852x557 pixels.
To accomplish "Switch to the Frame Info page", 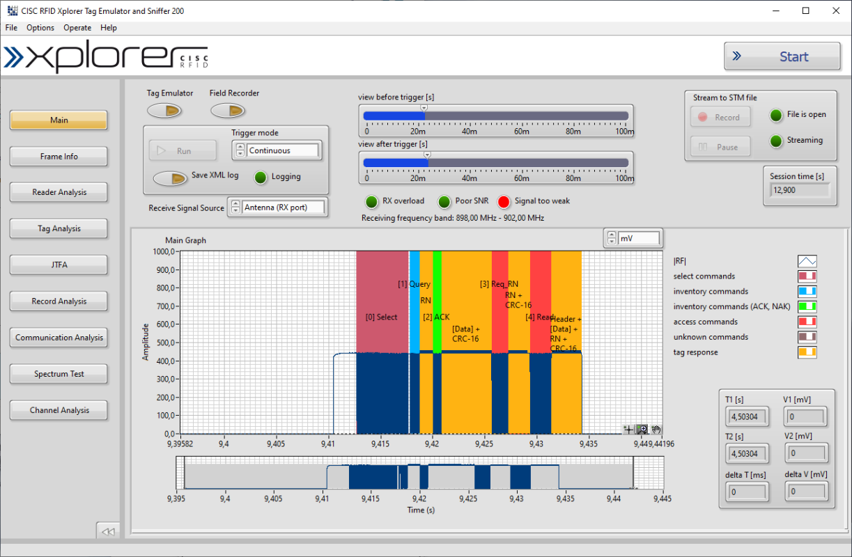I will [x=59, y=157].
